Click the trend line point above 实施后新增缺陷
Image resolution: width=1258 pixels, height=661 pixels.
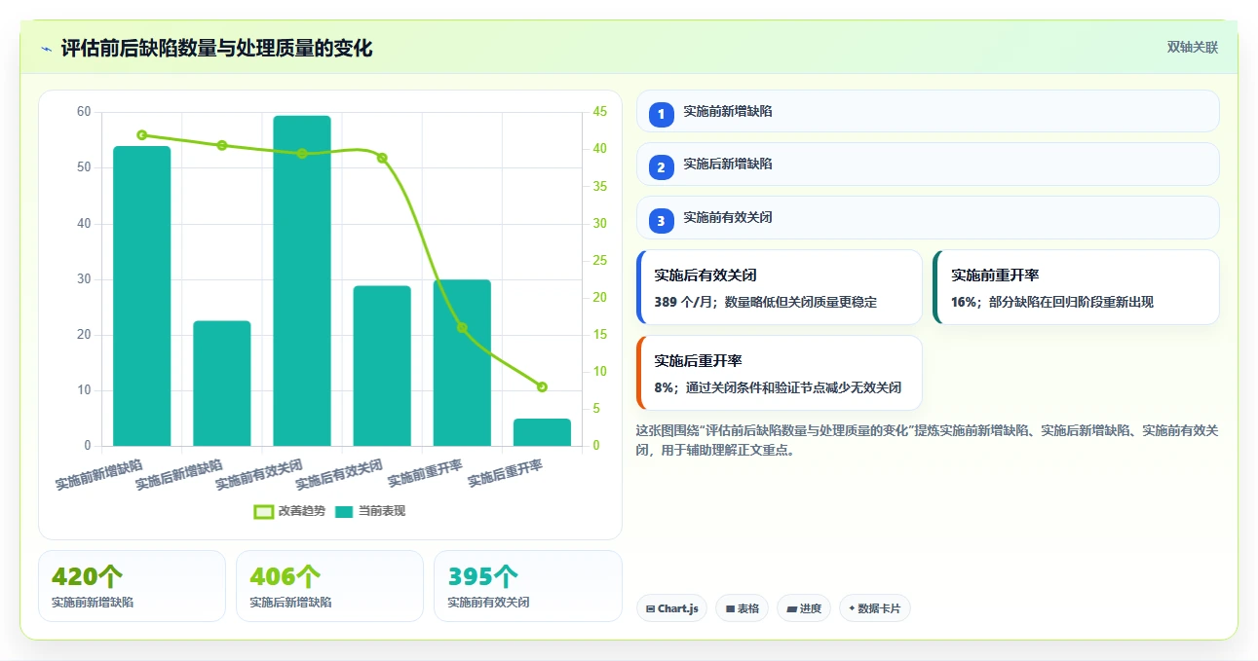tap(222, 145)
